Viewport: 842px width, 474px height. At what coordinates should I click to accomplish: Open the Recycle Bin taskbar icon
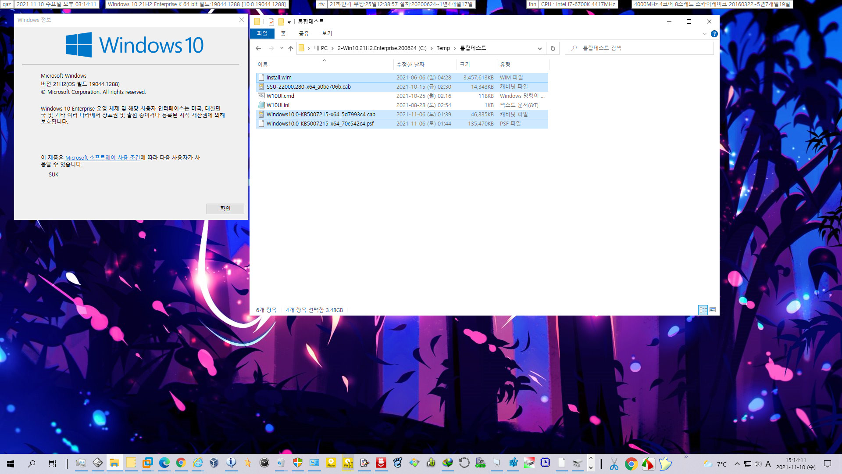click(281, 463)
